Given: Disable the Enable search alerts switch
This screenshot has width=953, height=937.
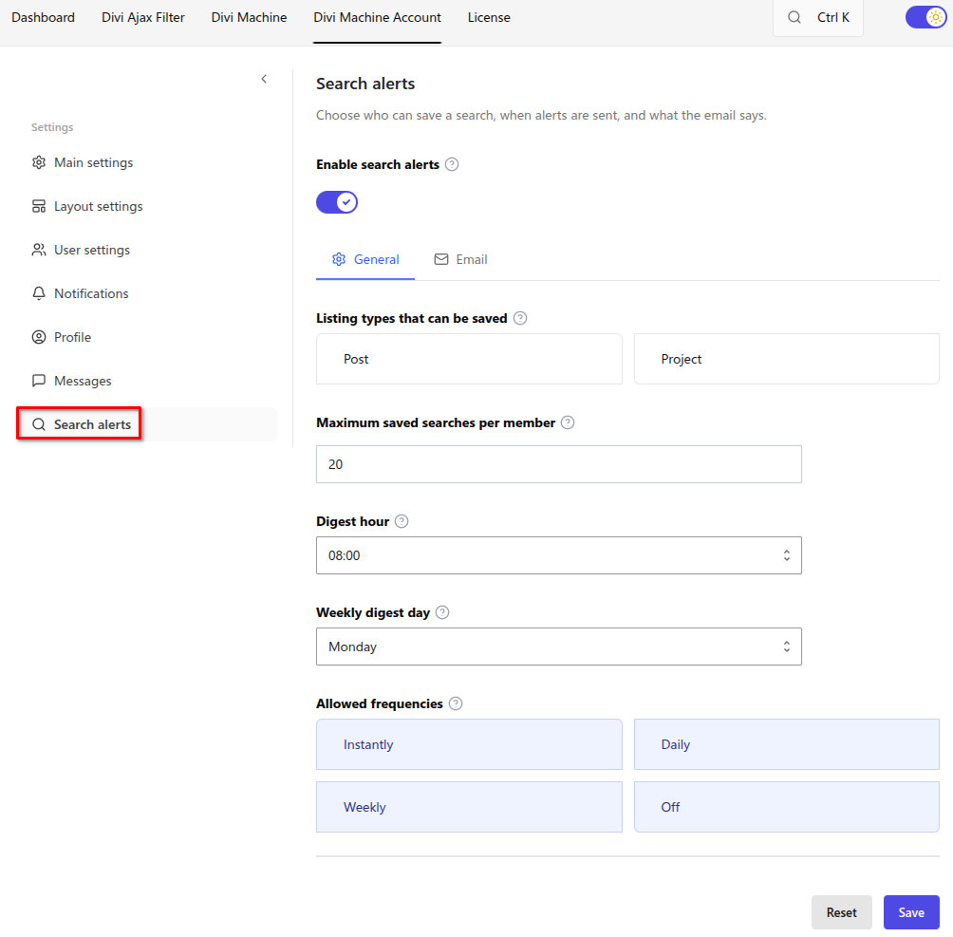Looking at the screenshot, I should click(x=337, y=202).
